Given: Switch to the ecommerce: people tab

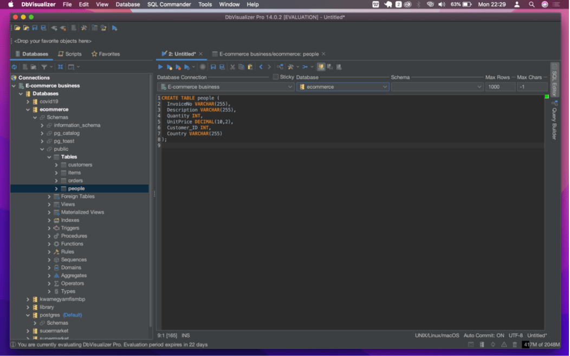Looking at the screenshot, I should (269, 54).
